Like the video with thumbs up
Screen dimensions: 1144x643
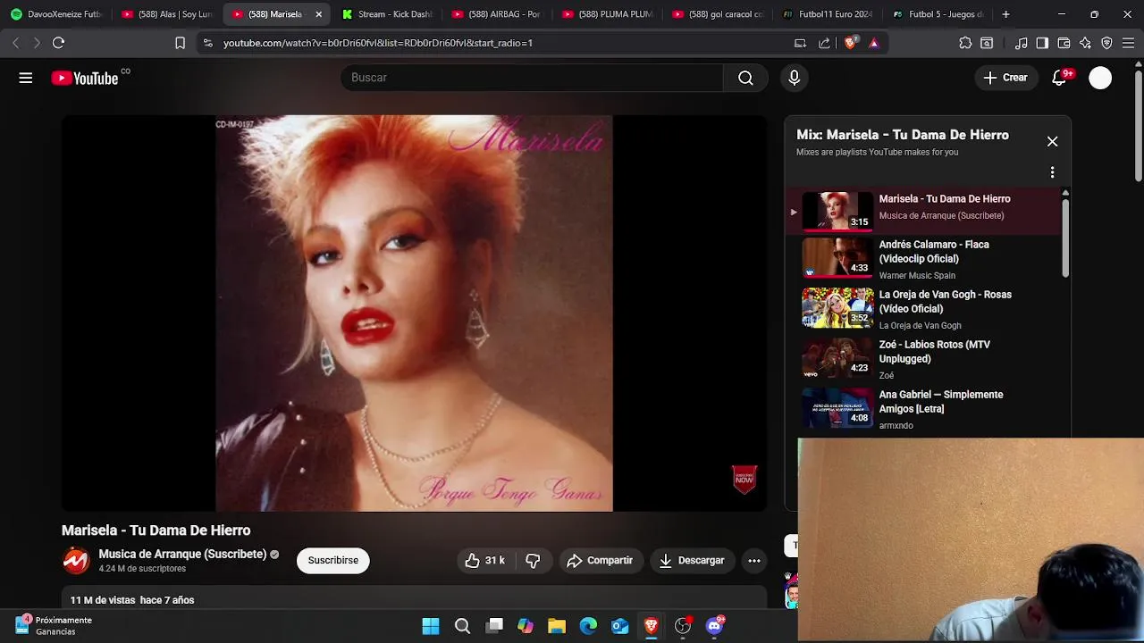484,561
